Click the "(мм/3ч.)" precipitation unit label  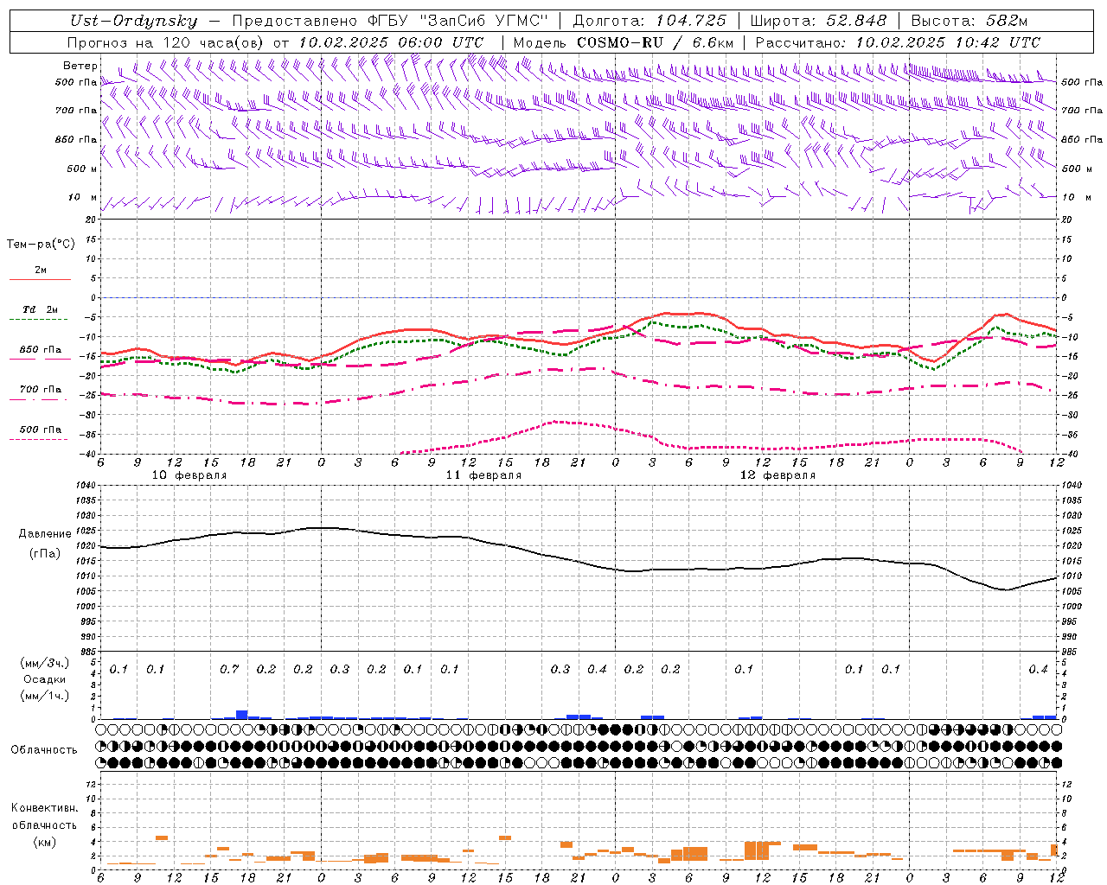[x=45, y=662]
